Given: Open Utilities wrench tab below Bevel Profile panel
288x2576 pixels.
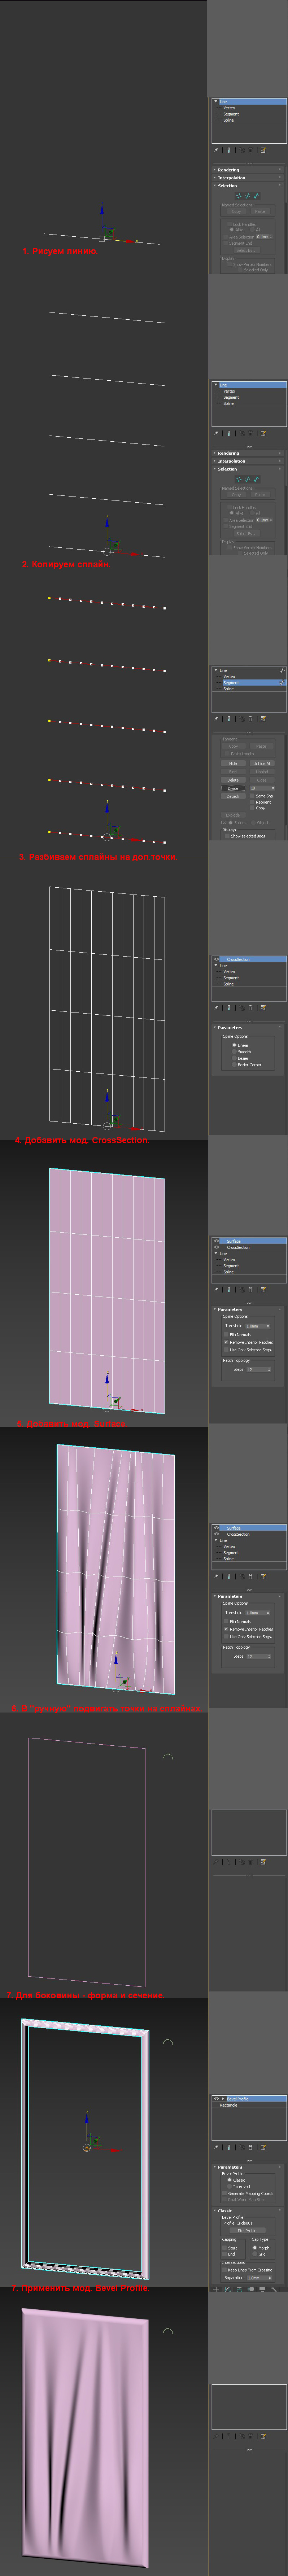Looking at the screenshot, I should coord(274,2290).
